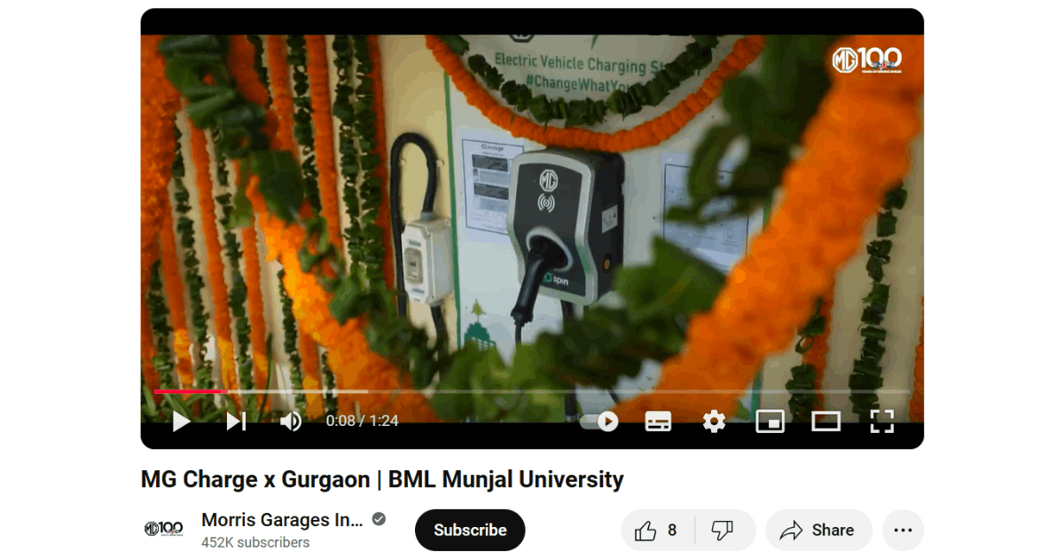Viewport: 1064px width, 559px height.
Task: Toggle the autoplay switch
Action: 599,421
